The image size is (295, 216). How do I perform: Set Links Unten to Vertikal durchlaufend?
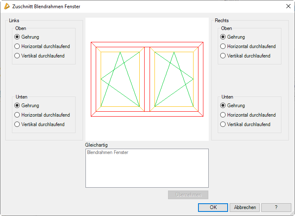tap(17, 124)
